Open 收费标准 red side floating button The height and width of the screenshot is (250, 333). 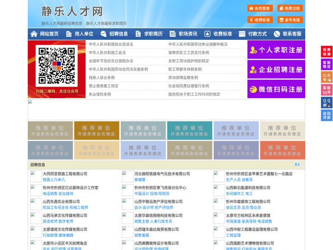click(327, 52)
